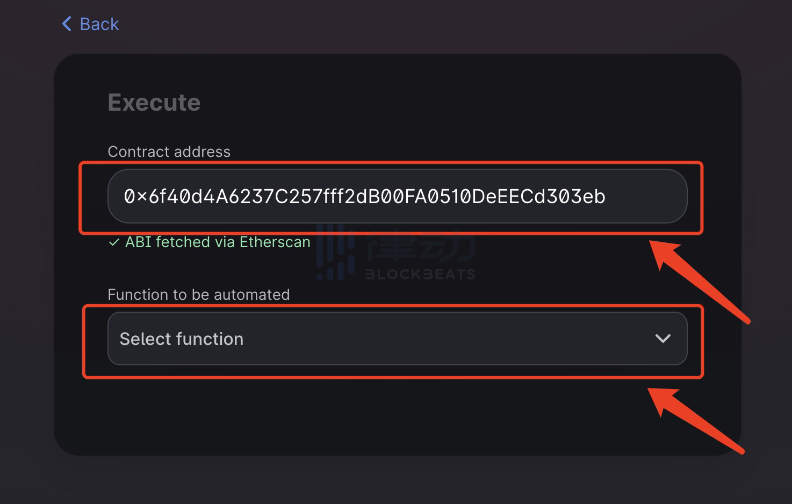The width and height of the screenshot is (792, 504).
Task: Click the back chevron arrow icon
Action: (67, 24)
